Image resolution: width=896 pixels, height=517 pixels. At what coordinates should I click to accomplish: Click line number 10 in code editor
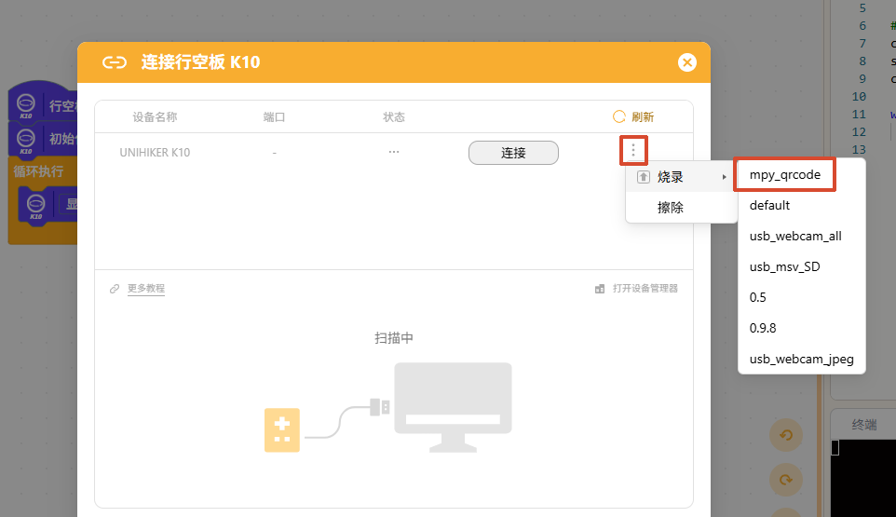pyautogui.click(x=859, y=97)
